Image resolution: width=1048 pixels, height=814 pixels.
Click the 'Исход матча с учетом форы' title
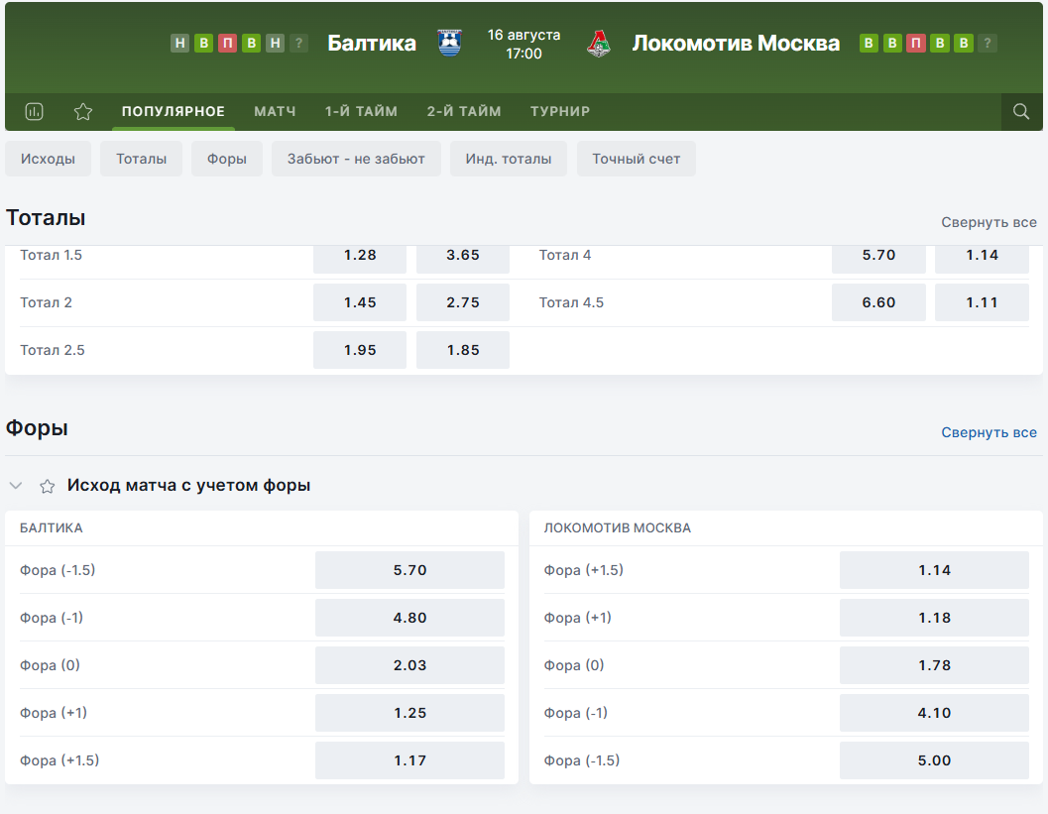point(188,485)
